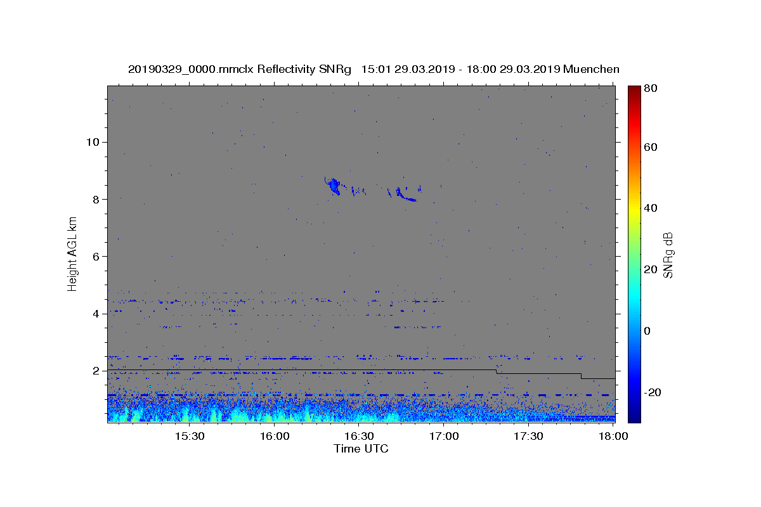Click the height tick label 8
Image resolution: width=761 pixels, height=507 pixels.
[x=96, y=199]
